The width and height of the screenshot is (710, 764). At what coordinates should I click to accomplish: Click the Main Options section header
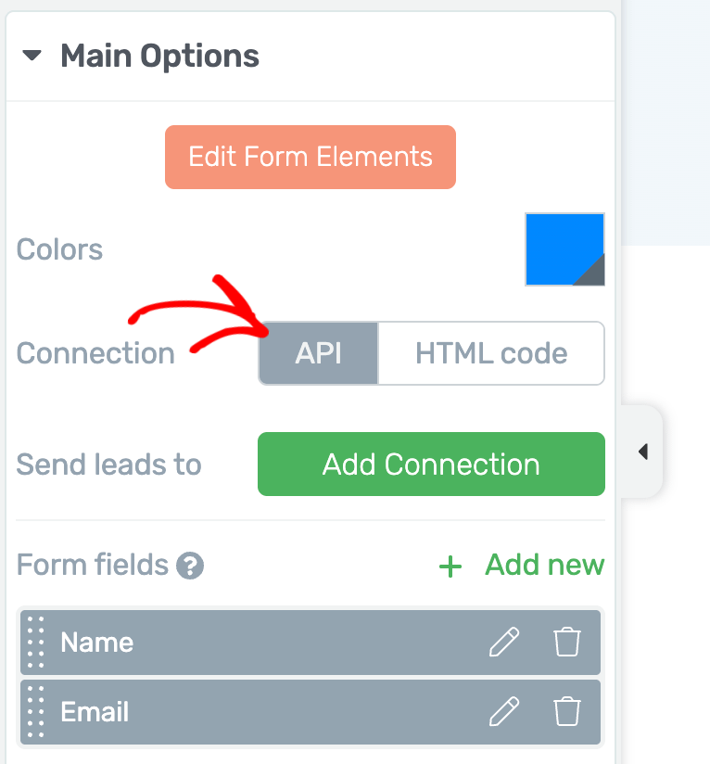tap(159, 56)
